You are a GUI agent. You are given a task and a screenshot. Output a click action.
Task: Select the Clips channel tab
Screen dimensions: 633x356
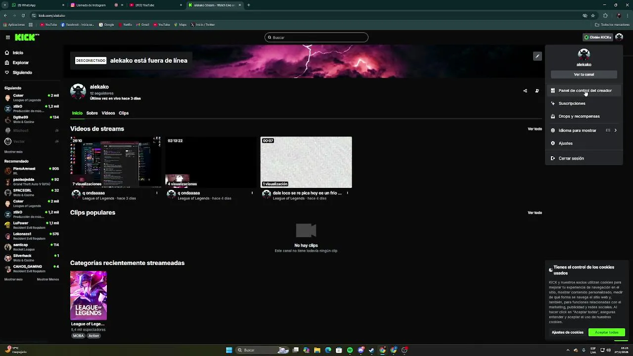(124, 113)
